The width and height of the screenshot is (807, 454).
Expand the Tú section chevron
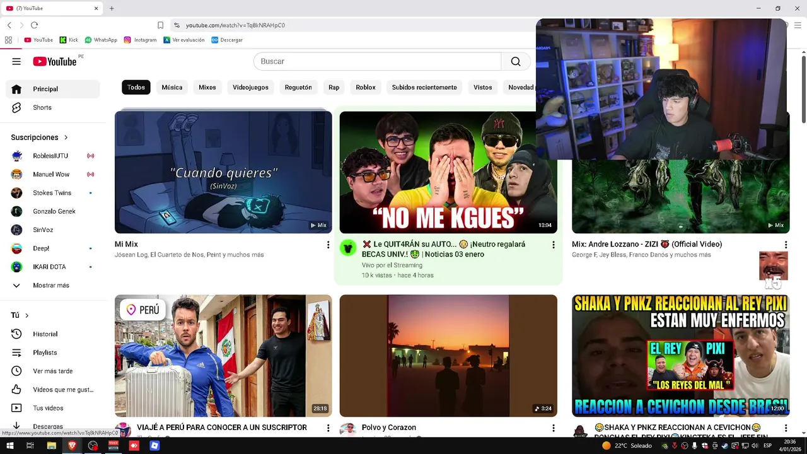click(26, 315)
